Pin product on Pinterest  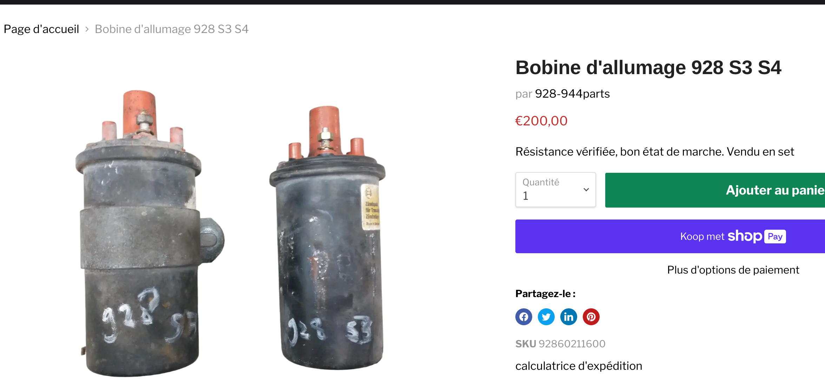[x=591, y=317]
